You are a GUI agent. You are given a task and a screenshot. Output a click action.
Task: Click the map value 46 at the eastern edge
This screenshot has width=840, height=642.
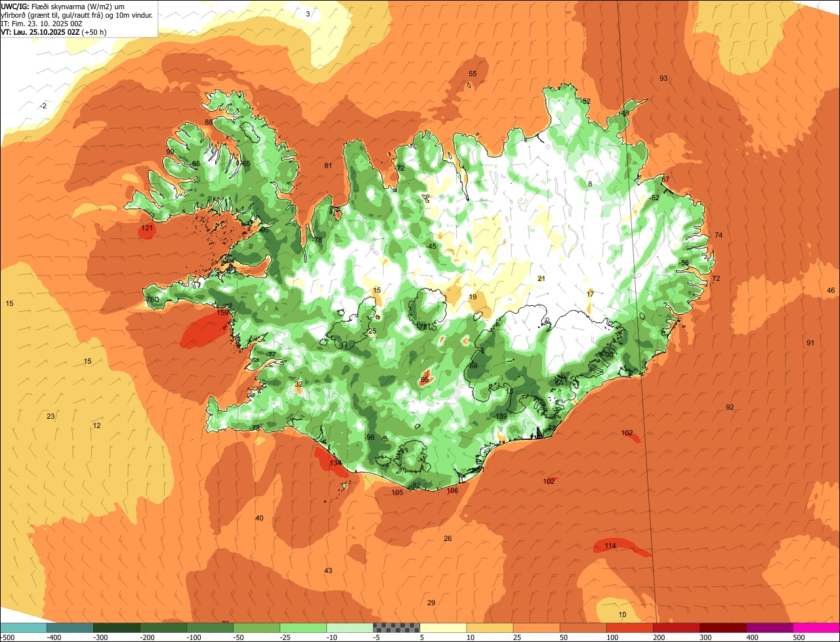pos(831,291)
